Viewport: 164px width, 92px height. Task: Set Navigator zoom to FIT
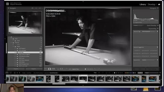(x=33, y=8)
